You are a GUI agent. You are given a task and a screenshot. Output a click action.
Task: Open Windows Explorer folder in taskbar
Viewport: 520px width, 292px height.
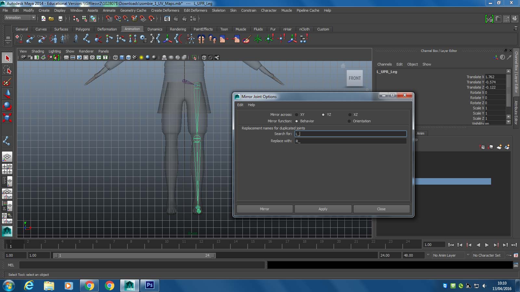point(49,286)
